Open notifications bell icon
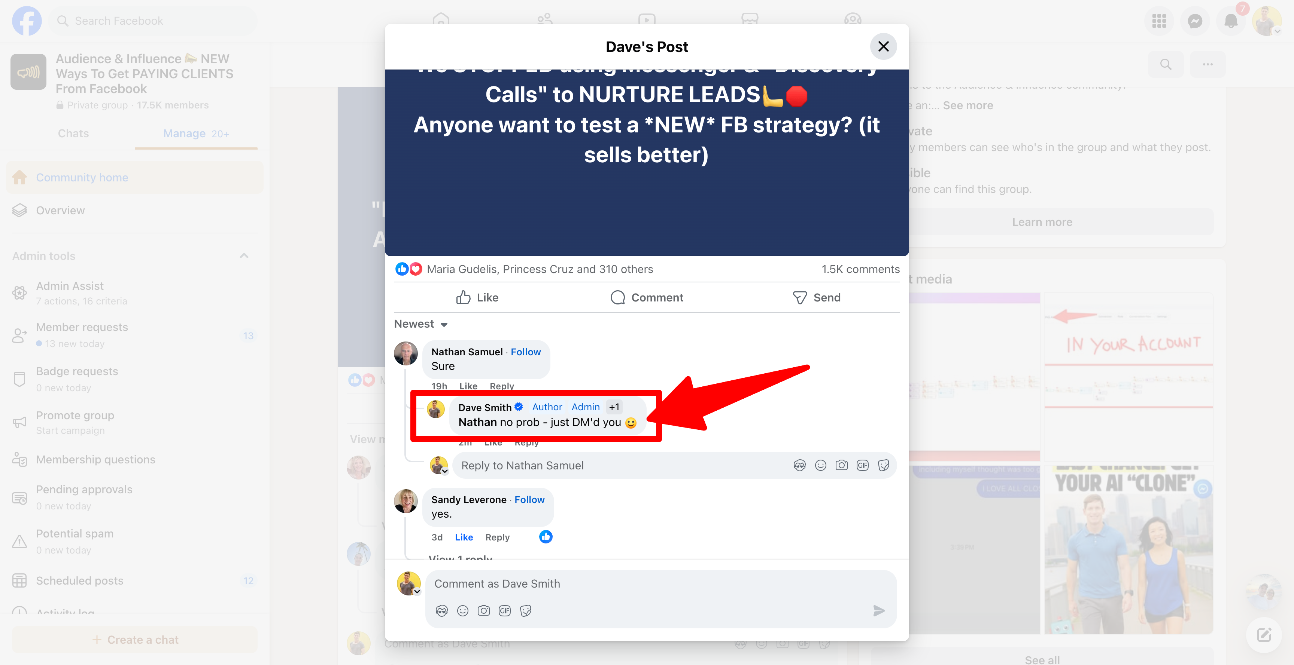 point(1231,21)
